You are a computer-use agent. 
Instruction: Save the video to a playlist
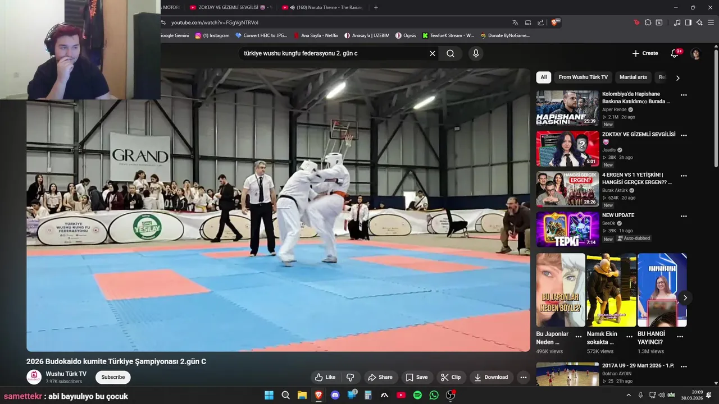(x=417, y=377)
